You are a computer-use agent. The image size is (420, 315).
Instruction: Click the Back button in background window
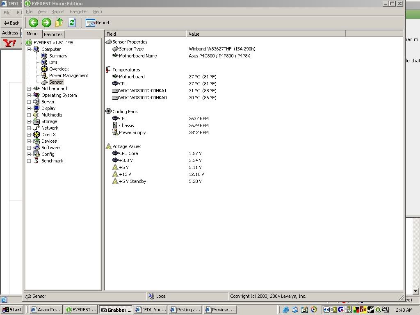[11, 23]
